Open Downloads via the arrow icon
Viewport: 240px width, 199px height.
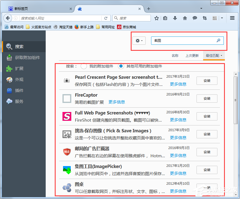click(175, 18)
